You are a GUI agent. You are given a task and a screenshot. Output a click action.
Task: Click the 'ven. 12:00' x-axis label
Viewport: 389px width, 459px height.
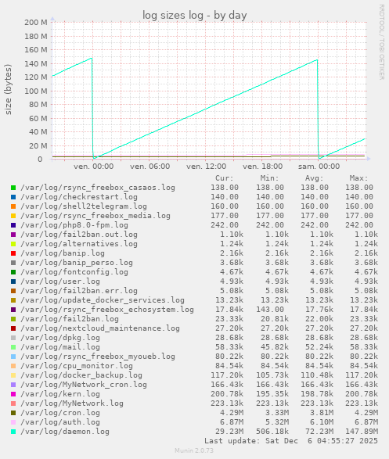pyautogui.click(x=206, y=167)
